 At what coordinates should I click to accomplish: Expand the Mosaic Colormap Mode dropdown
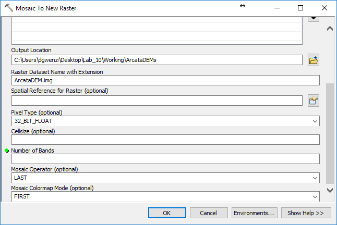click(315, 197)
